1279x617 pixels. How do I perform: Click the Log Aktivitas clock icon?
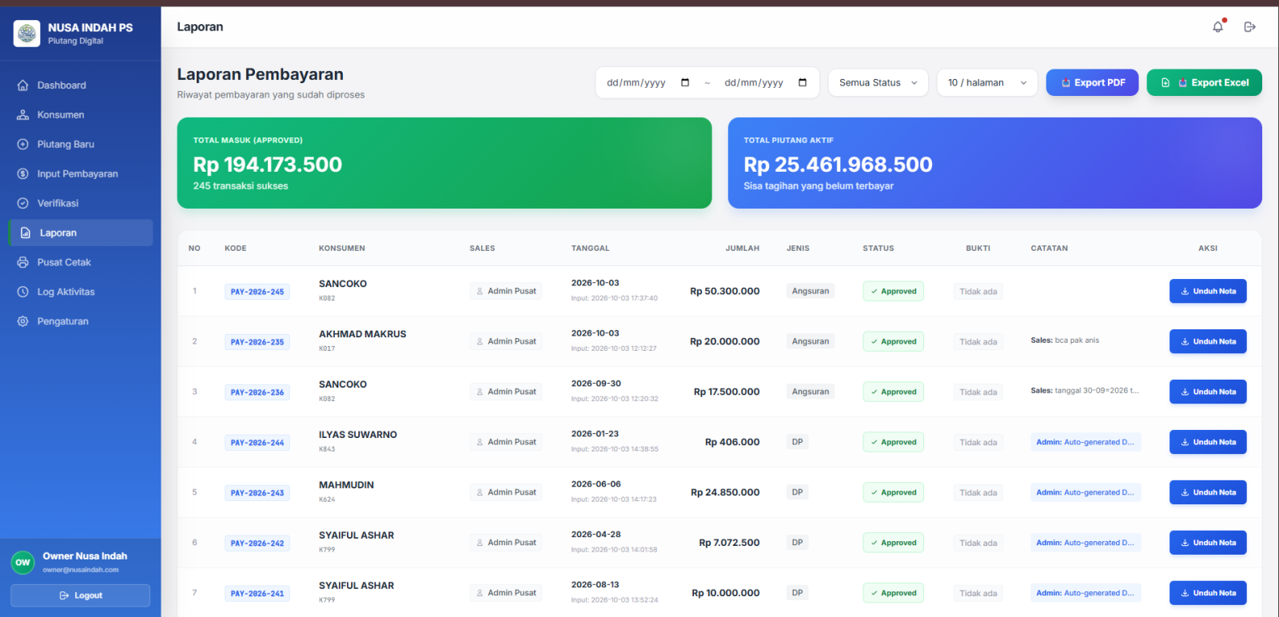pyautogui.click(x=23, y=292)
